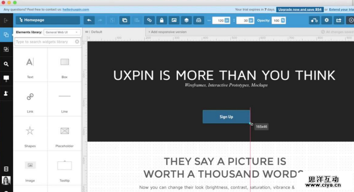Open search from the left sidebar
Image resolution: width=354 pixels, height=192 pixels.
[6, 64]
